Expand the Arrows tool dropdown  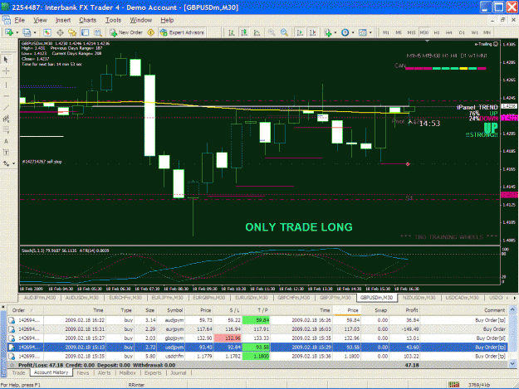13,163
